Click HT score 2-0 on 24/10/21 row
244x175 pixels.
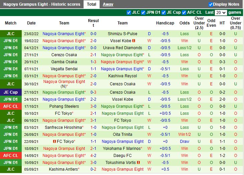point(222,99)
